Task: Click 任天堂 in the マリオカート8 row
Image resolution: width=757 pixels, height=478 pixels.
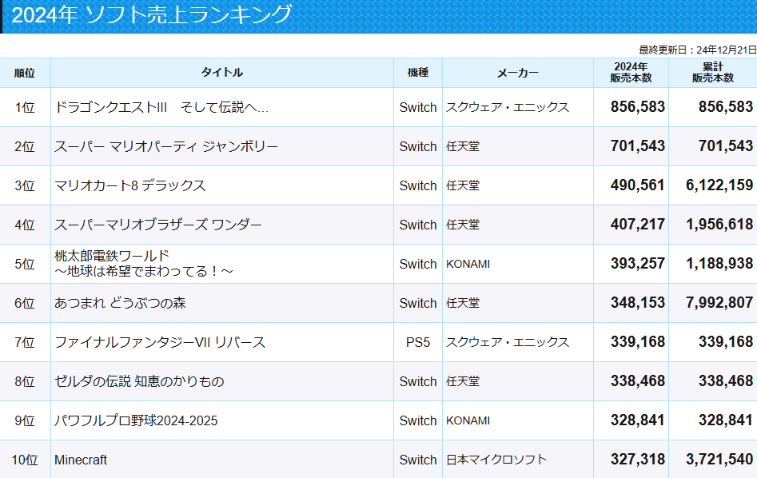Action: (463, 185)
